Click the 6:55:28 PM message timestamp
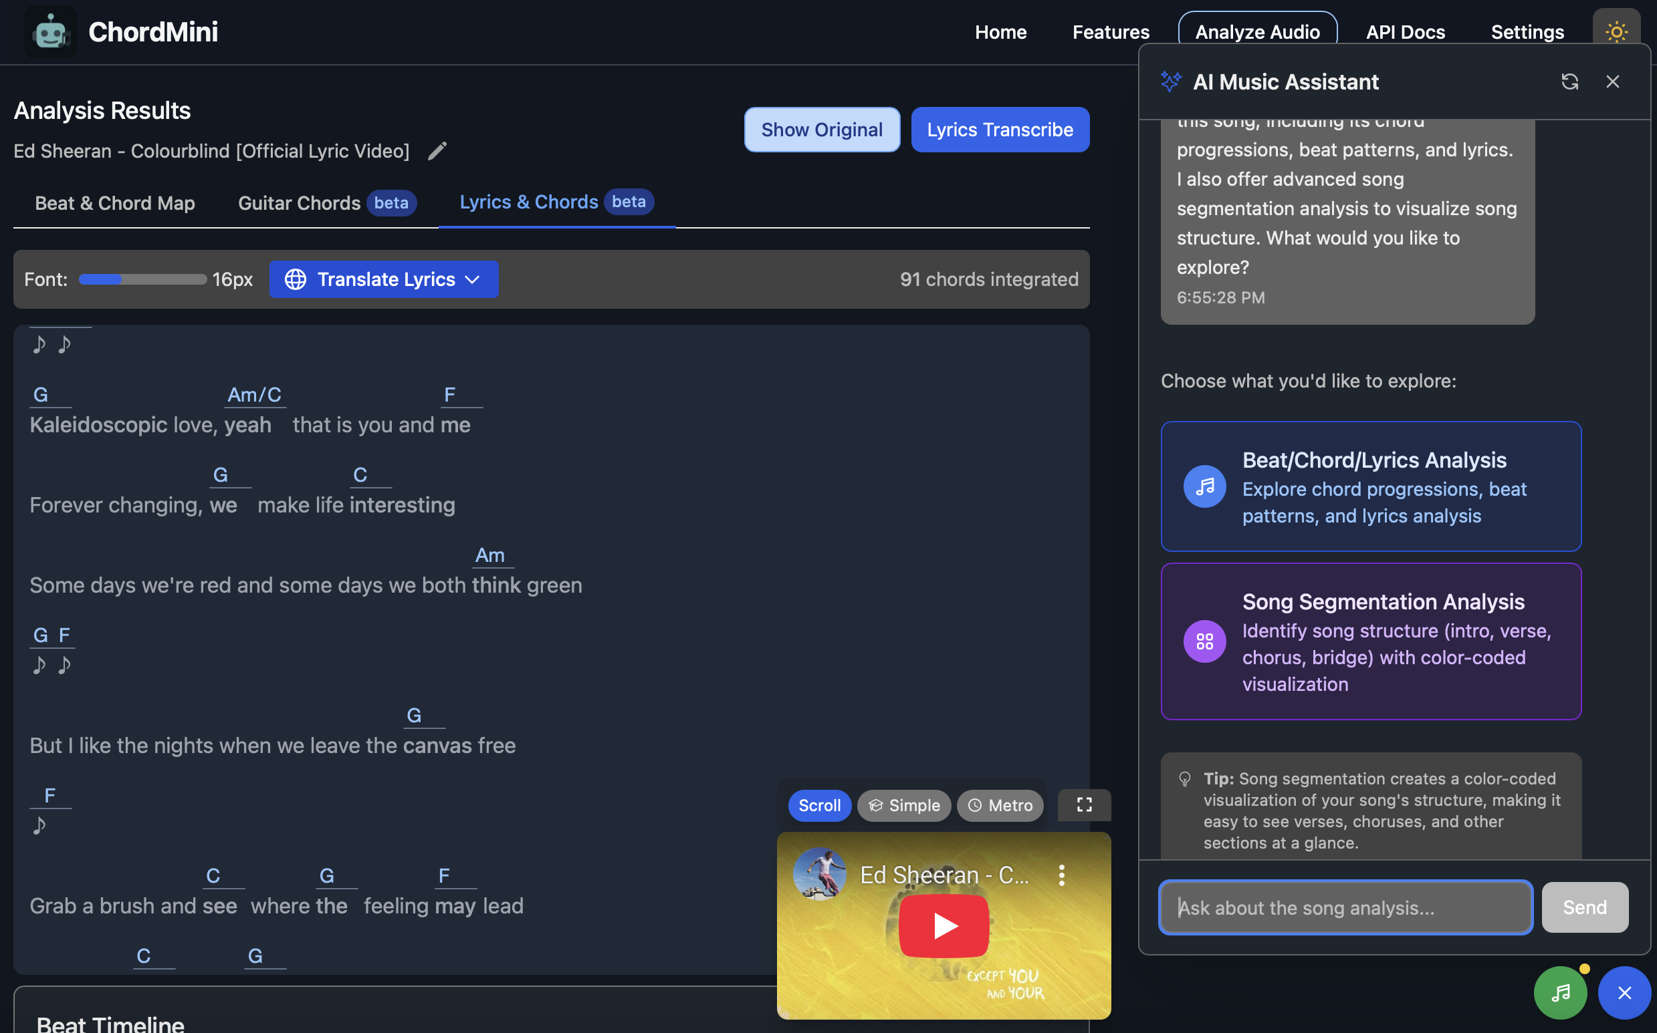Image resolution: width=1657 pixels, height=1033 pixels. point(1220,297)
